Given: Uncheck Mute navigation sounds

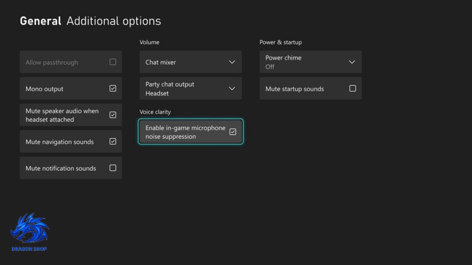Looking at the screenshot, I should tap(113, 141).
